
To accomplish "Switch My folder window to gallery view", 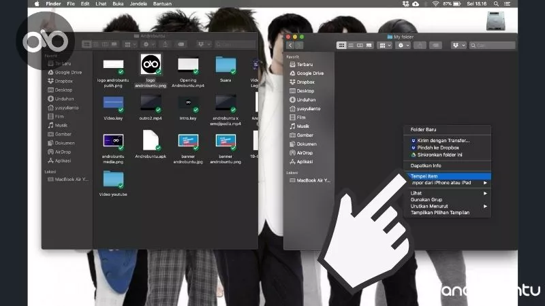I will (369, 46).
